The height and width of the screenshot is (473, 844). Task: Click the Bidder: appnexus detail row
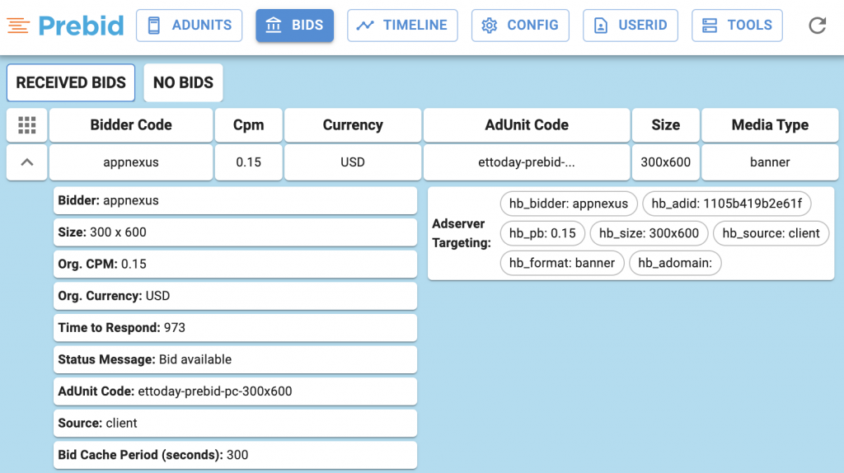coord(235,200)
